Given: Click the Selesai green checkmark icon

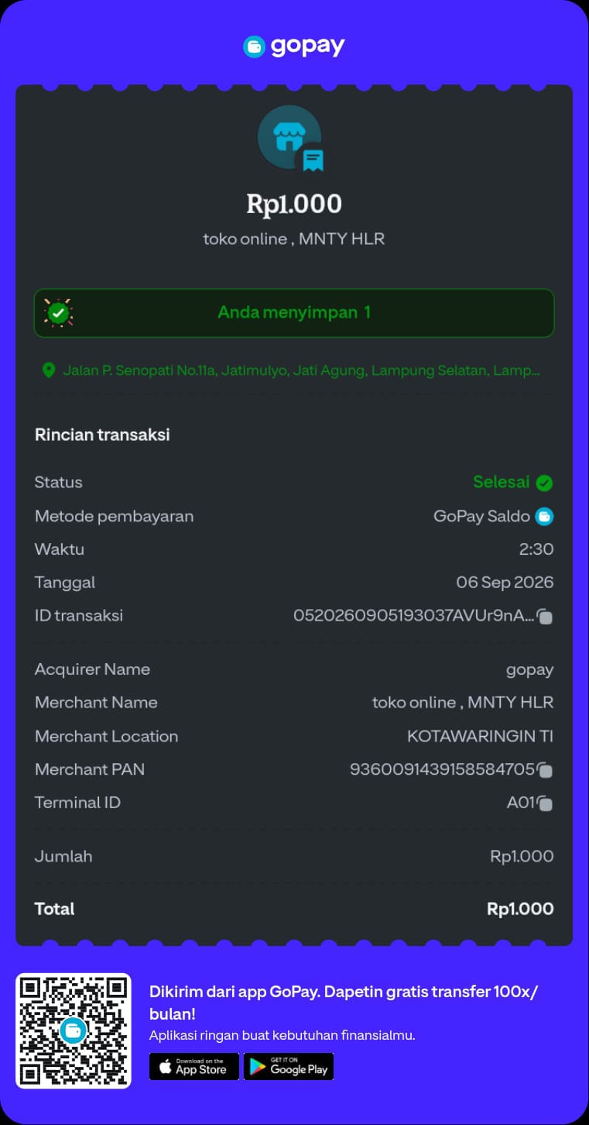Looking at the screenshot, I should tap(545, 483).
